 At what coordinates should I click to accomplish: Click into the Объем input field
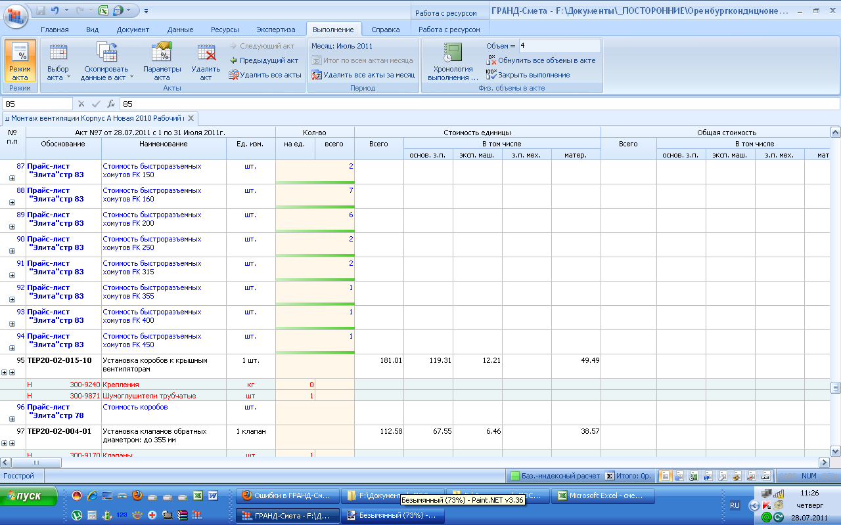point(559,46)
